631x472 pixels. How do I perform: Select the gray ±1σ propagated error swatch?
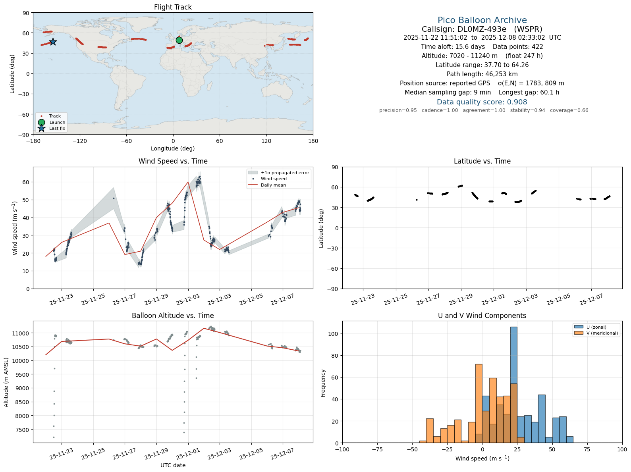tap(253, 173)
